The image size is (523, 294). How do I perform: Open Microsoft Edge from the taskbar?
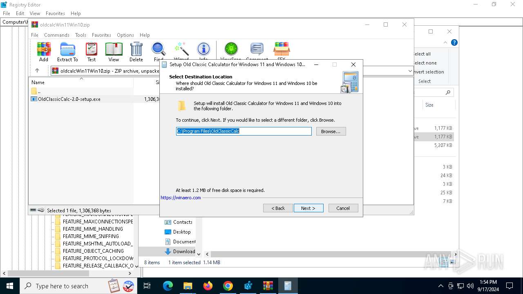pos(168,286)
